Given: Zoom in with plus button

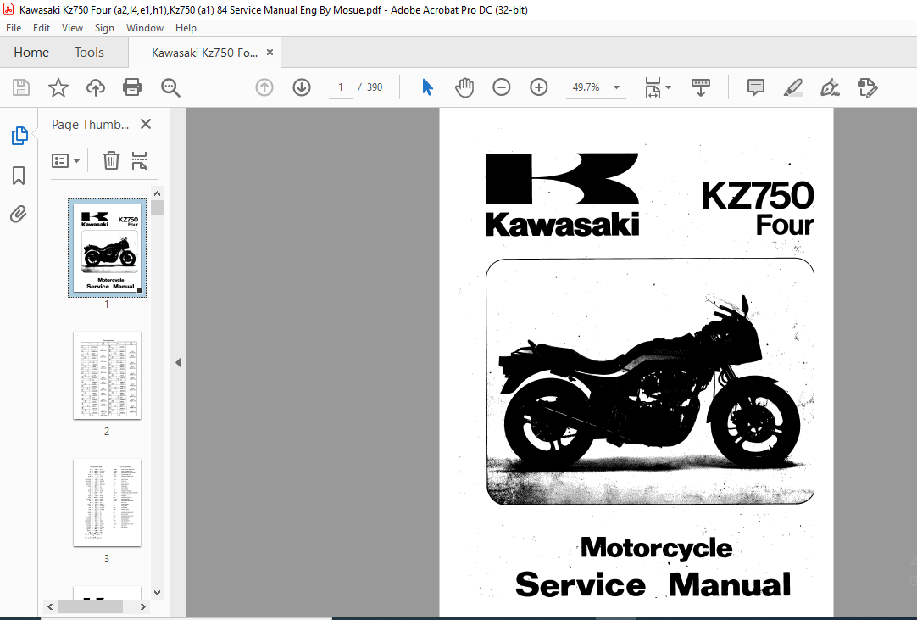Looking at the screenshot, I should pyautogui.click(x=539, y=88).
